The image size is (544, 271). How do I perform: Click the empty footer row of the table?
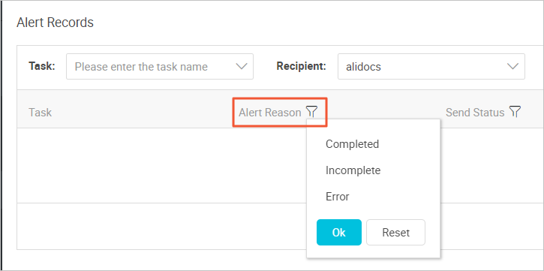[x=161, y=226]
